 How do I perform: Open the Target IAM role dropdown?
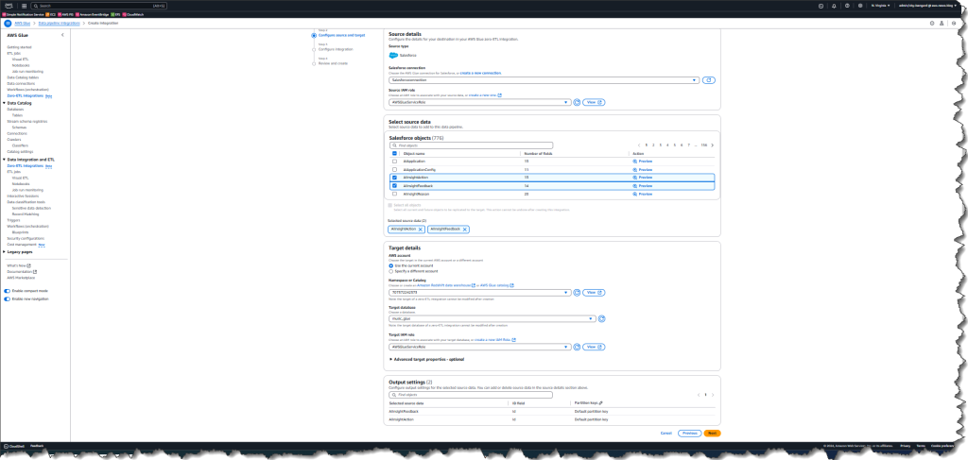click(479, 348)
